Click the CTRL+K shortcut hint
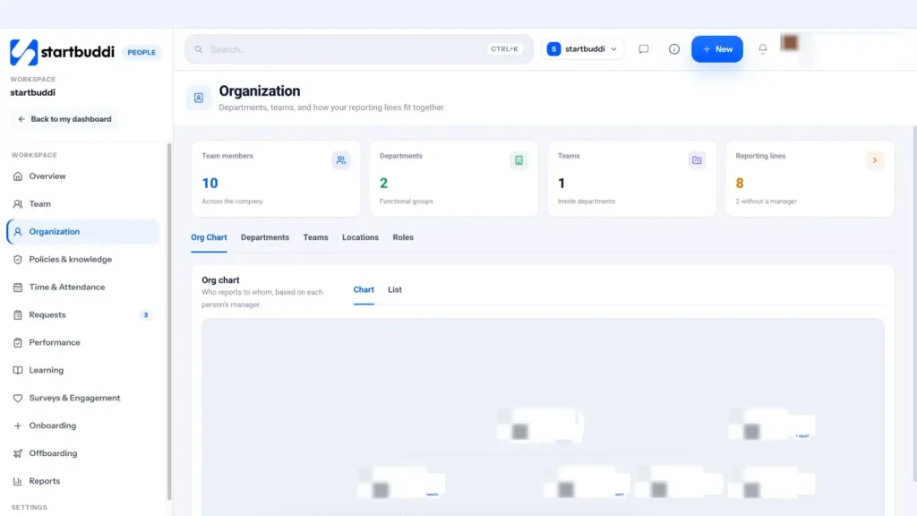The width and height of the screenshot is (917, 516). tap(505, 49)
